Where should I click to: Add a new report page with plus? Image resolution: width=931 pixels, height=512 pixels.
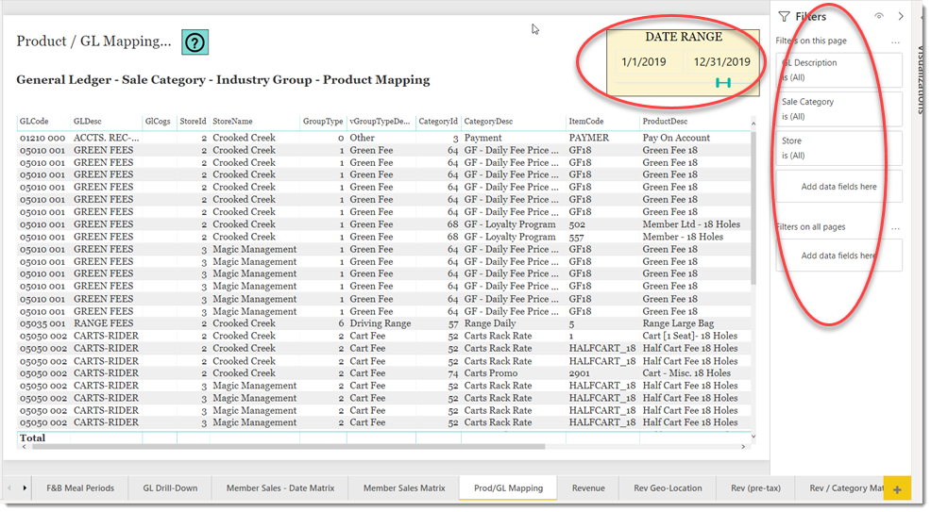click(897, 490)
